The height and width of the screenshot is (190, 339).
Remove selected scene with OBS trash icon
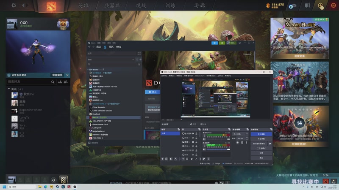pos(166,159)
